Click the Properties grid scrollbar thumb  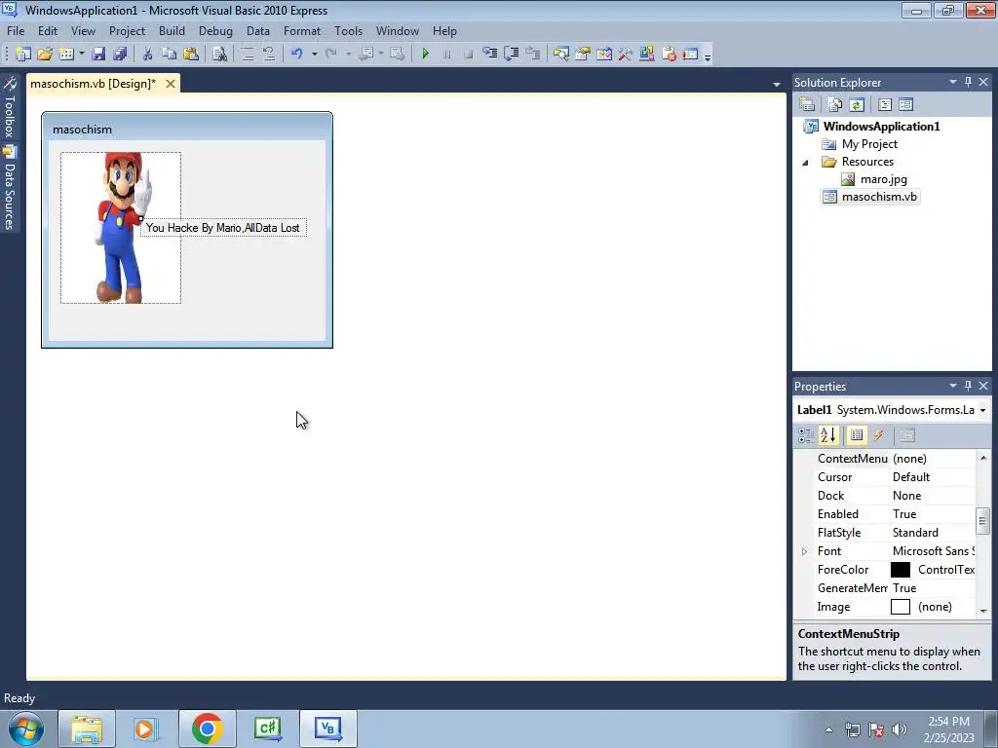pyautogui.click(x=982, y=520)
